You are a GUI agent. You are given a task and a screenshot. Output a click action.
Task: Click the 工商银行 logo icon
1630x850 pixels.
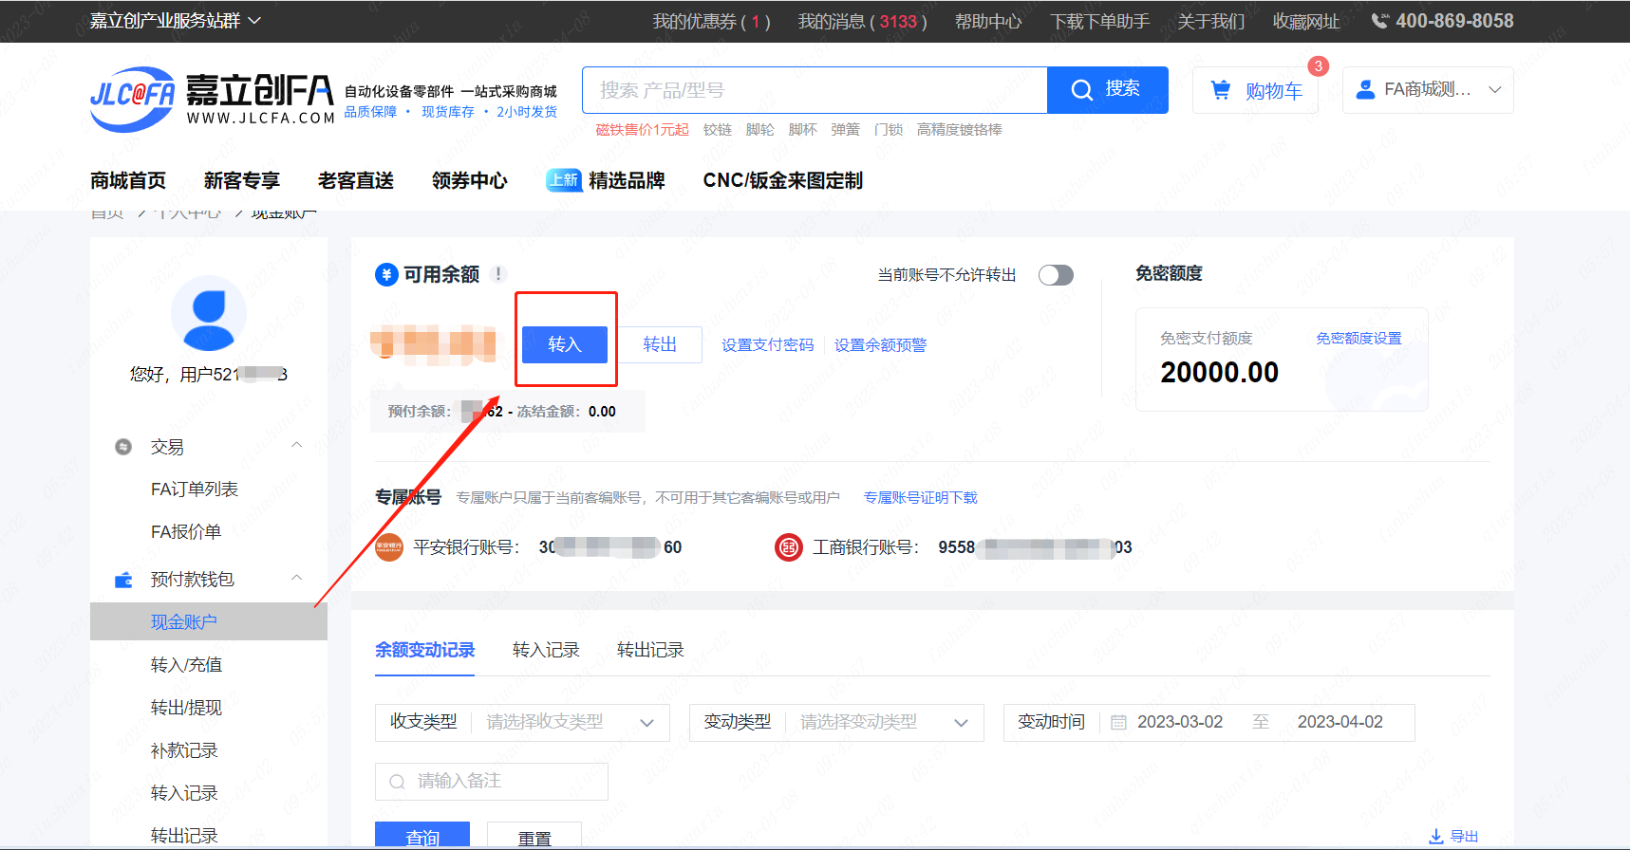(x=789, y=547)
